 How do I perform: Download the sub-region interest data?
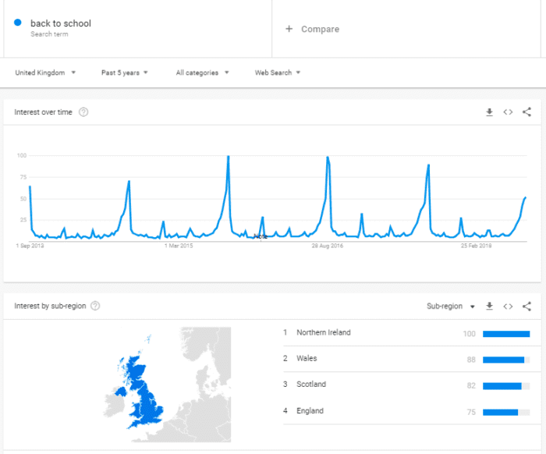[x=489, y=307]
